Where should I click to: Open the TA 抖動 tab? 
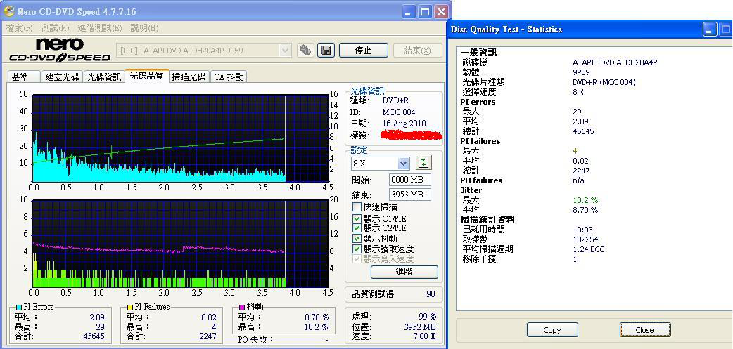click(x=229, y=77)
